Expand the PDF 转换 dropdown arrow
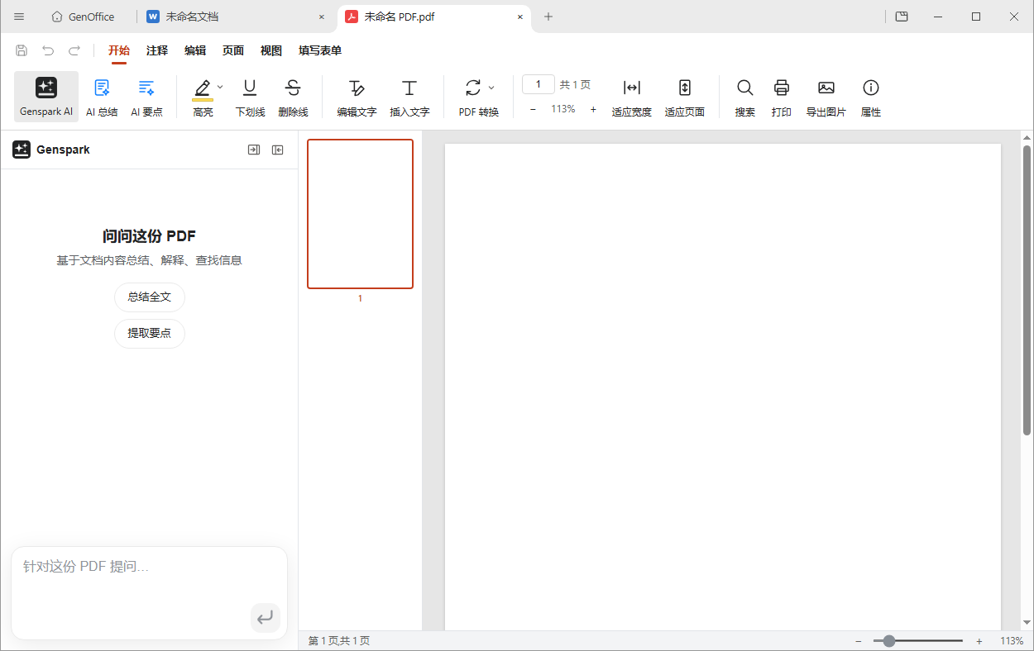 [491, 87]
